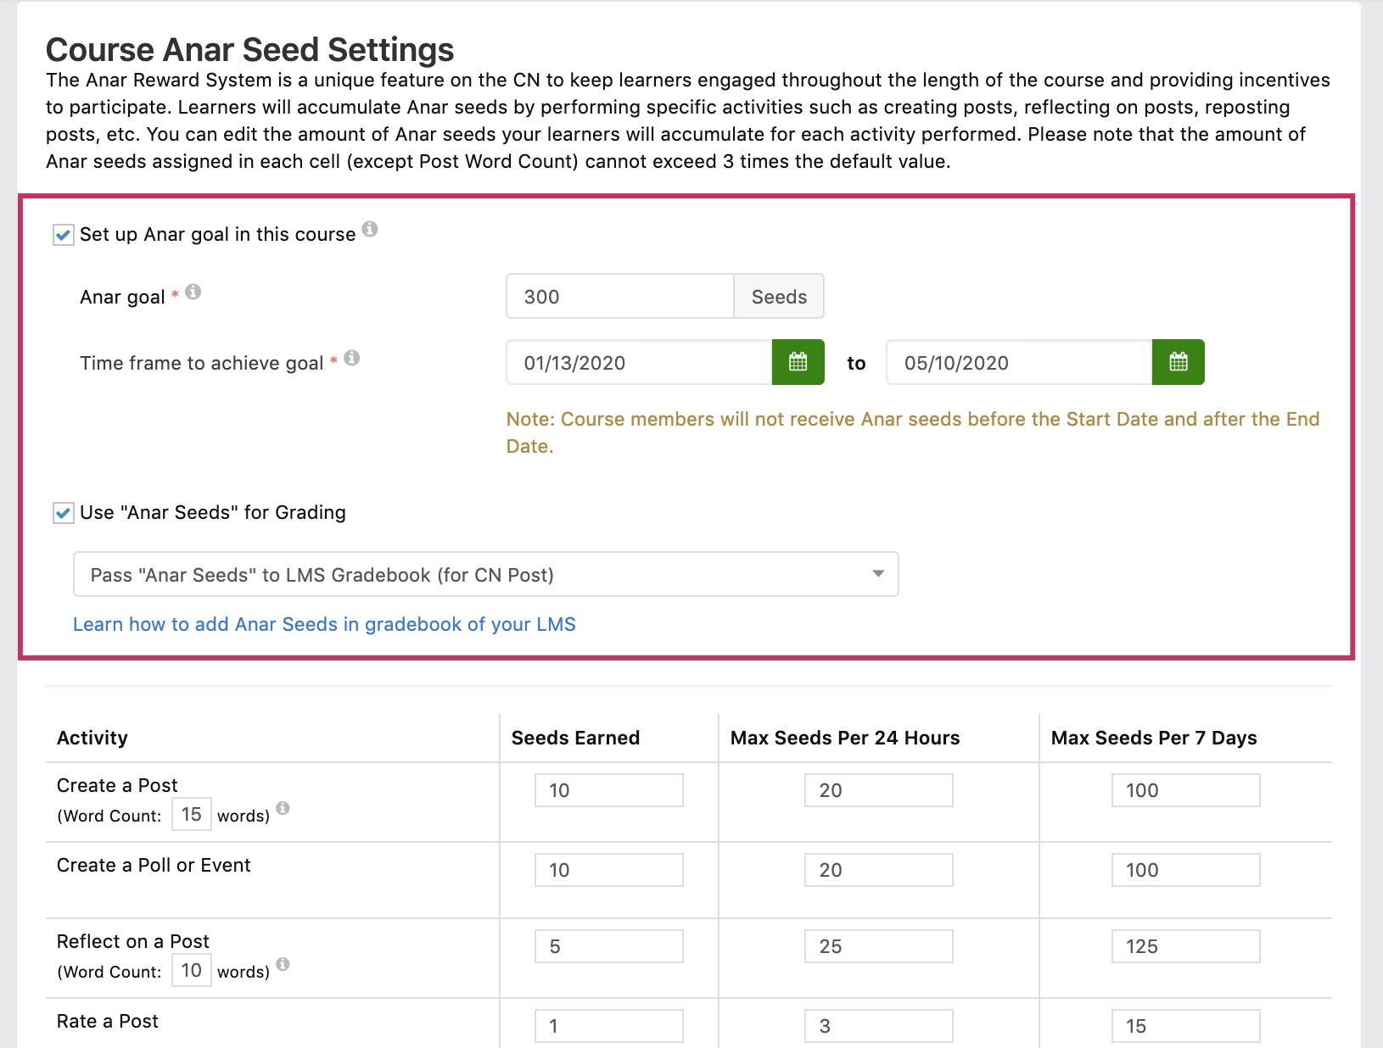Screen dimensions: 1383x1048
Task: Edit the Anar goal seeds field
Action: pyautogui.click(x=620, y=296)
